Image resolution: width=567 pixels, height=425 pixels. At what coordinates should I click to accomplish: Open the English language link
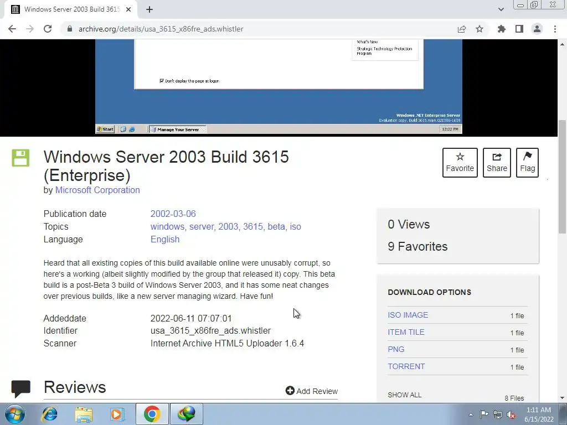point(165,239)
